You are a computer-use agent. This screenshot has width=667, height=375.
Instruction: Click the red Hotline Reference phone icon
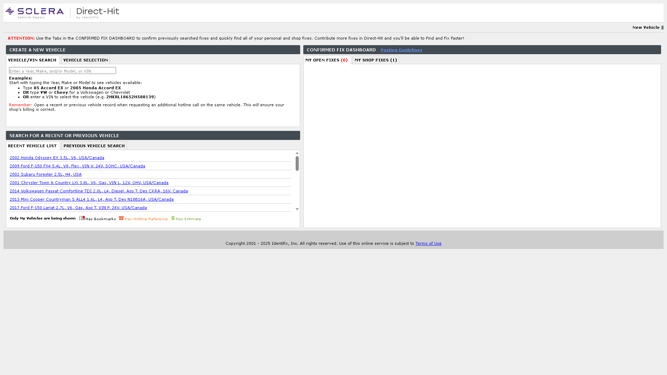pos(121,218)
